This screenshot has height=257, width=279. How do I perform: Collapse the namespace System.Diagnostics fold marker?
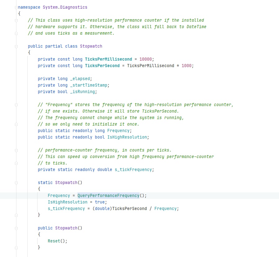pos(16,7)
